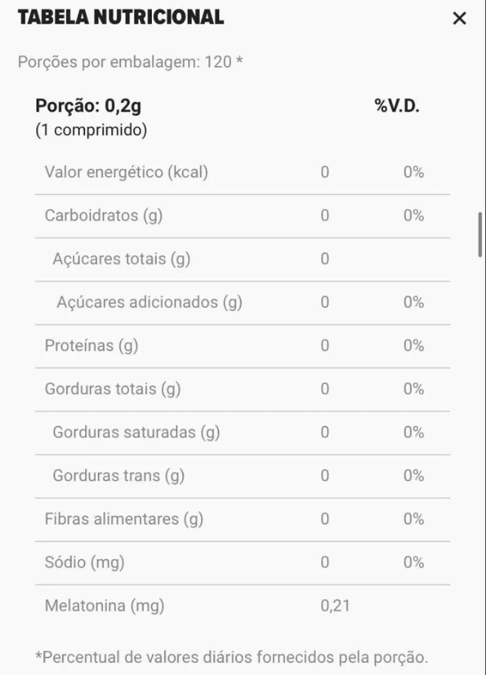
Task: Click the vertical scrollbar thumb
Action: point(481,234)
